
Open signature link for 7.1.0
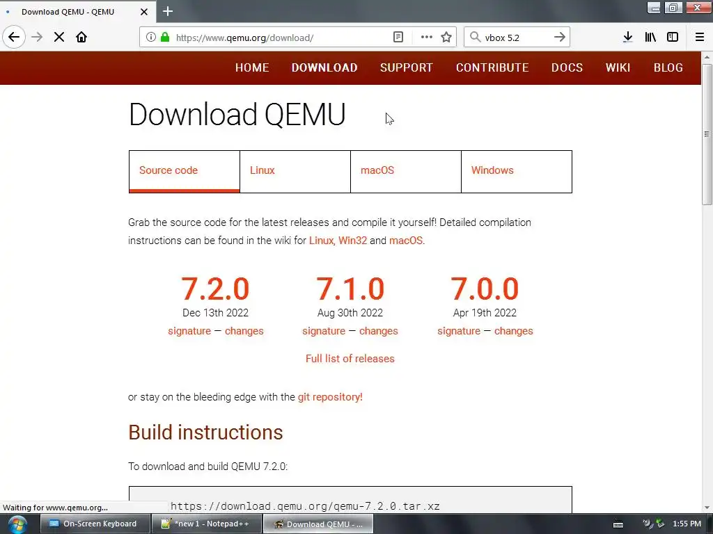(324, 331)
